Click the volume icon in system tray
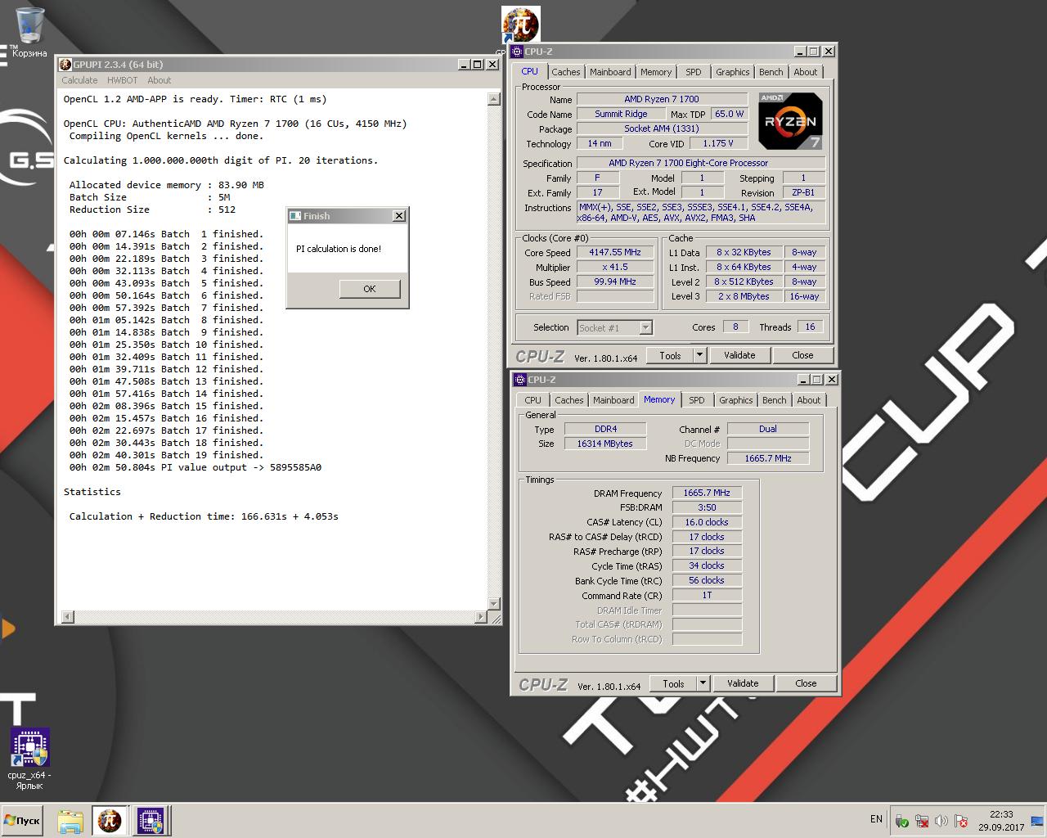Viewport: 1047px width, 838px height. click(941, 821)
